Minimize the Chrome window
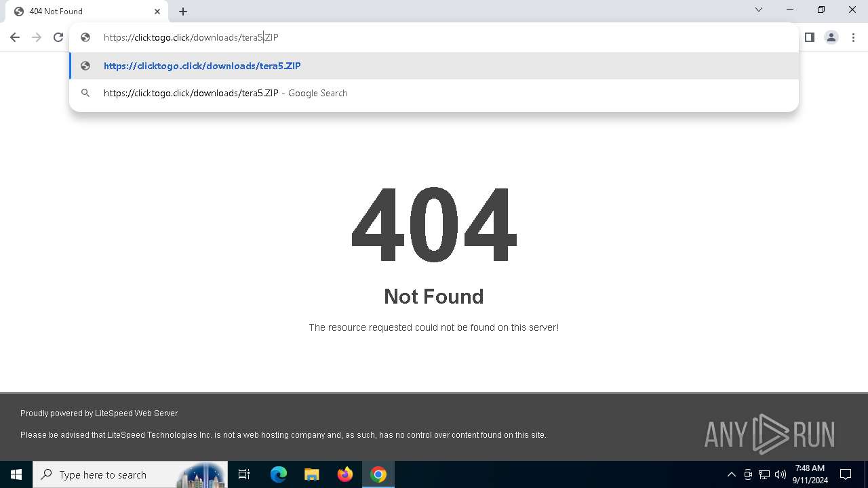This screenshot has height=488, width=868. click(x=790, y=10)
